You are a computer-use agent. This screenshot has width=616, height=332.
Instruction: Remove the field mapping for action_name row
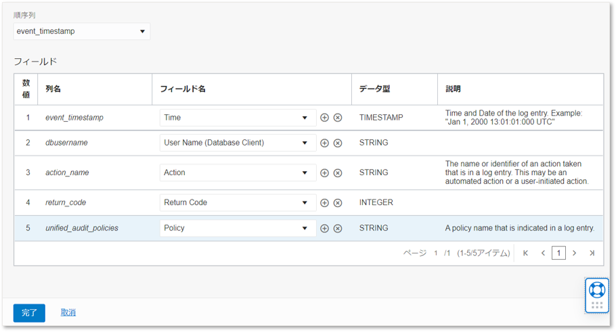tap(338, 173)
